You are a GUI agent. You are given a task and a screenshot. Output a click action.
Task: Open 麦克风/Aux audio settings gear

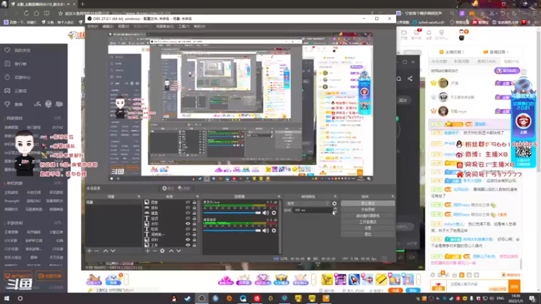[x=274, y=213]
